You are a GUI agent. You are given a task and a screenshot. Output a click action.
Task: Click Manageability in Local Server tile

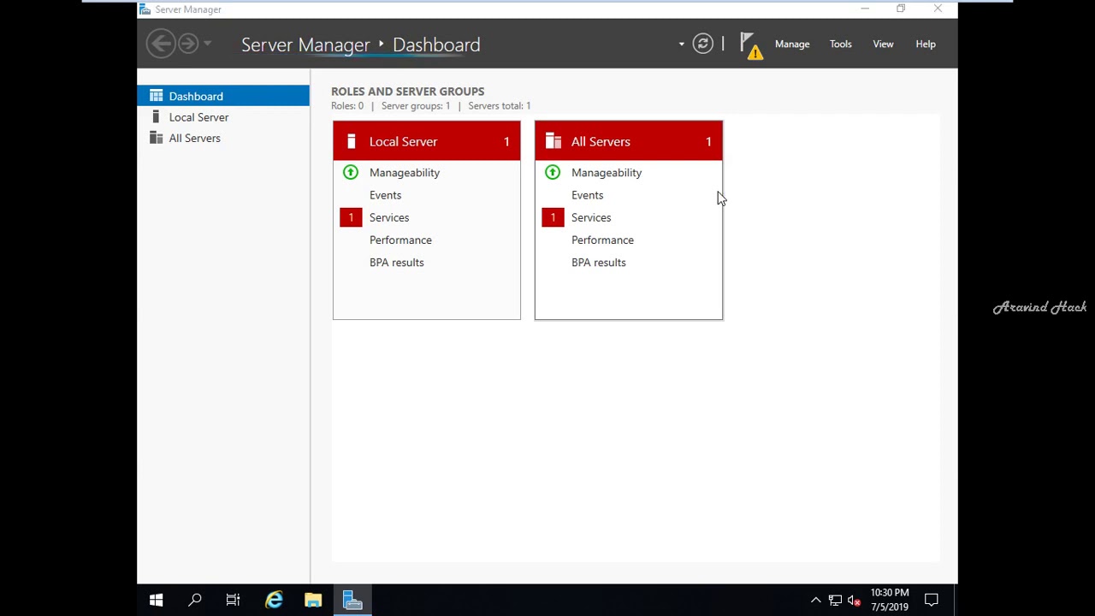tap(405, 173)
